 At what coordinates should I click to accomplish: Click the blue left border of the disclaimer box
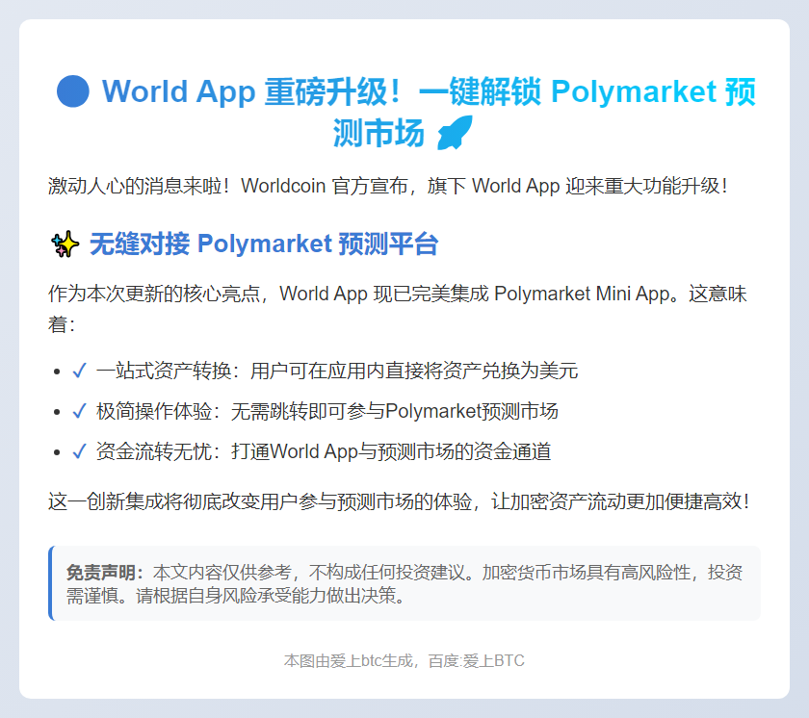pos(50,583)
